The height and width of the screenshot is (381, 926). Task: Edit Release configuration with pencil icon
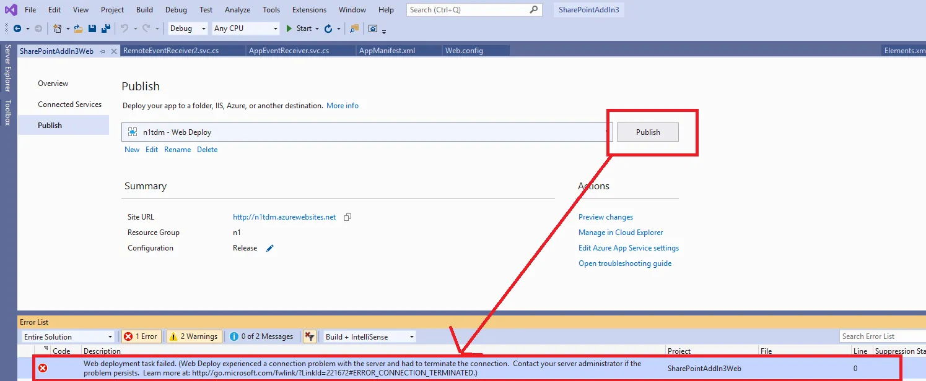point(270,248)
